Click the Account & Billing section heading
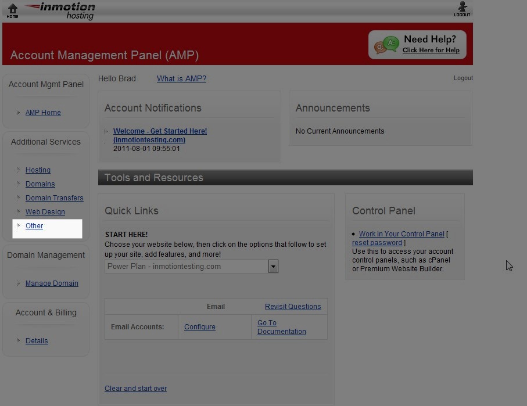527x406 pixels. coord(46,312)
